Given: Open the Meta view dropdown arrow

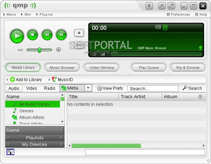Looking at the screenshot, I should (88, 88).
